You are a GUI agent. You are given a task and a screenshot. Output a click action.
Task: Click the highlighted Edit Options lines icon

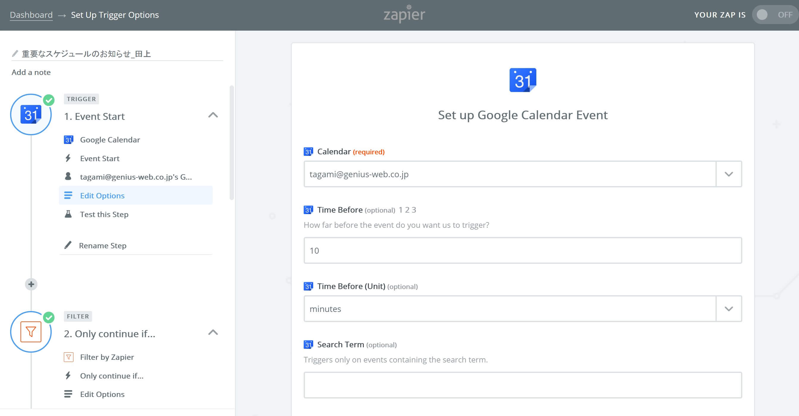click(68, 195)
